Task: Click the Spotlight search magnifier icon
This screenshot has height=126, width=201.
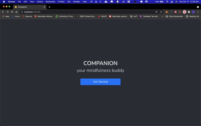Action: click(100, 2)
